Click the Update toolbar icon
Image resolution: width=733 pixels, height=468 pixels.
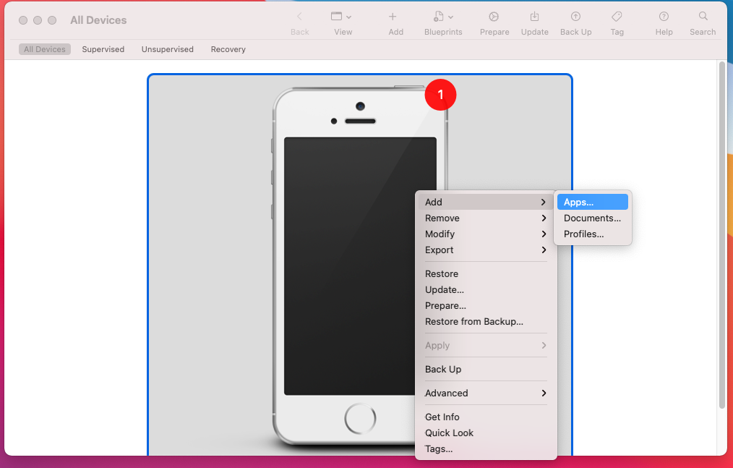click(x=534, y=17)
